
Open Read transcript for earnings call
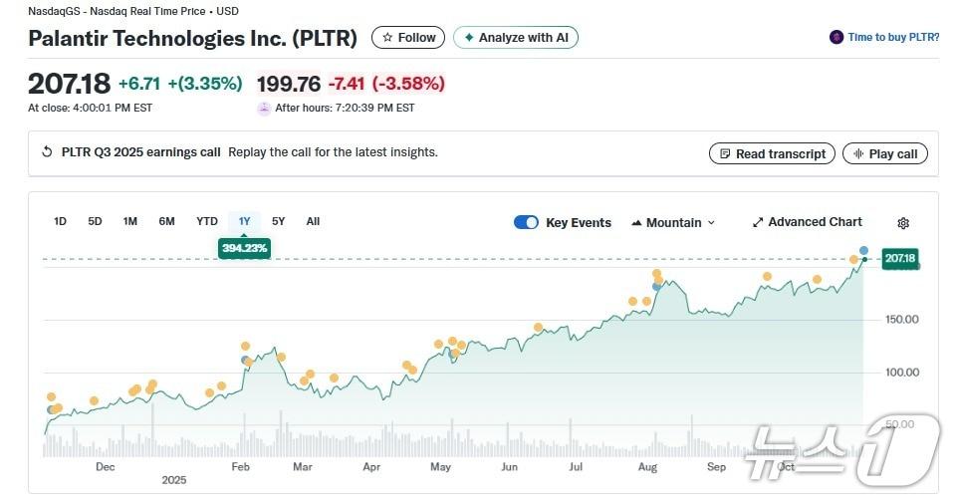pos(772,153)
